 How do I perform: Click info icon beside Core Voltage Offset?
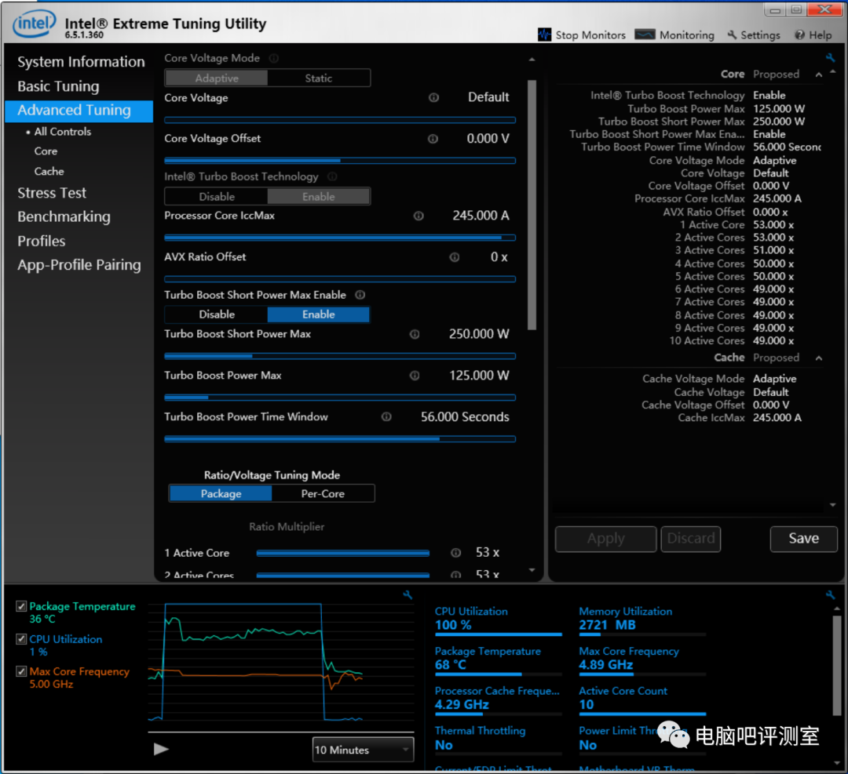433,139
